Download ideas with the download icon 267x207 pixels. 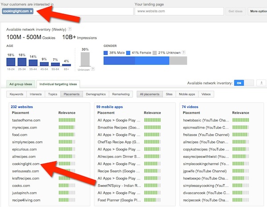click(x=261, y=83)
